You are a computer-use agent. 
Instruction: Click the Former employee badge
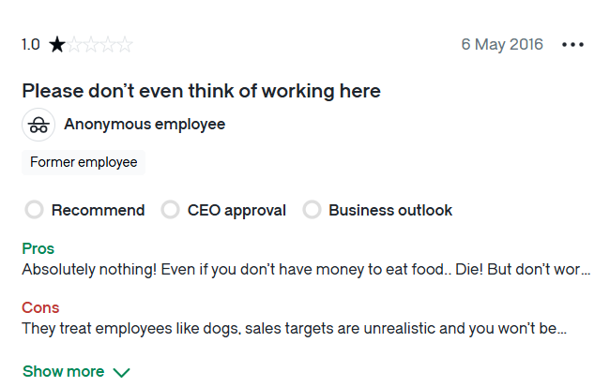84,162
